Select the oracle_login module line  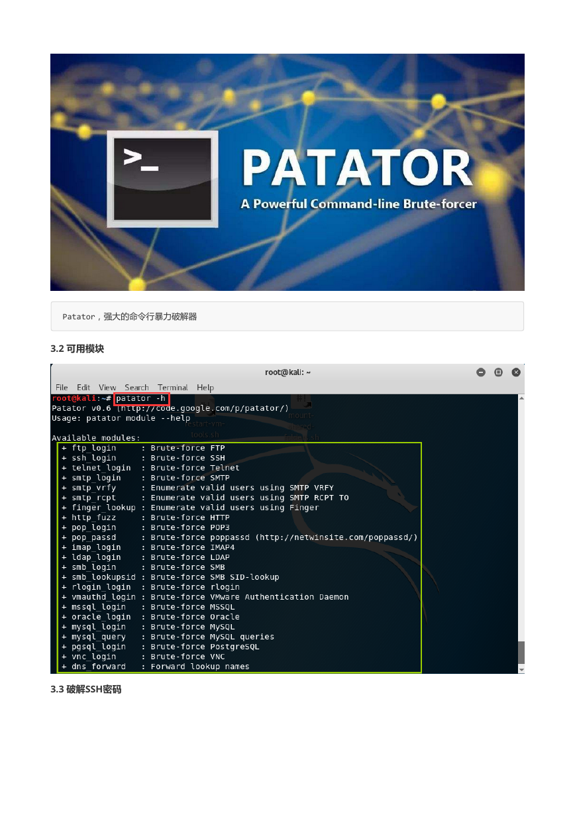150,617
